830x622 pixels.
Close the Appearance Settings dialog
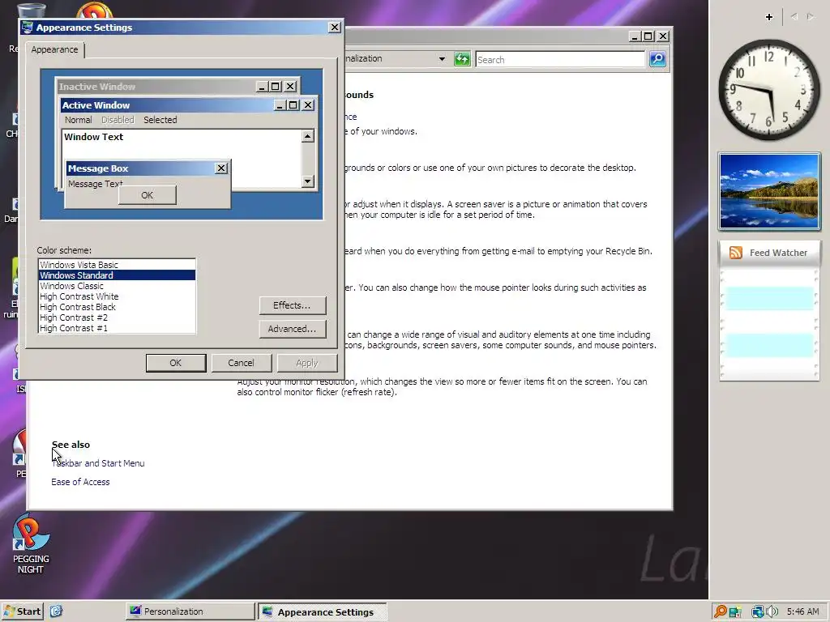(335, 27)
